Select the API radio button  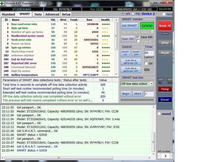[x=123, y=14]
